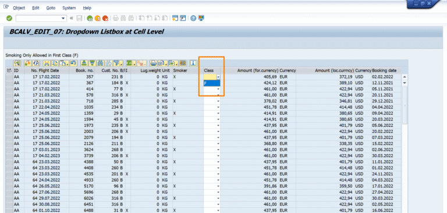Image resolution: width=447 pixels, height=213 pixels.
Task: Click the Cut scissors icon
Action: pos(47,63)
